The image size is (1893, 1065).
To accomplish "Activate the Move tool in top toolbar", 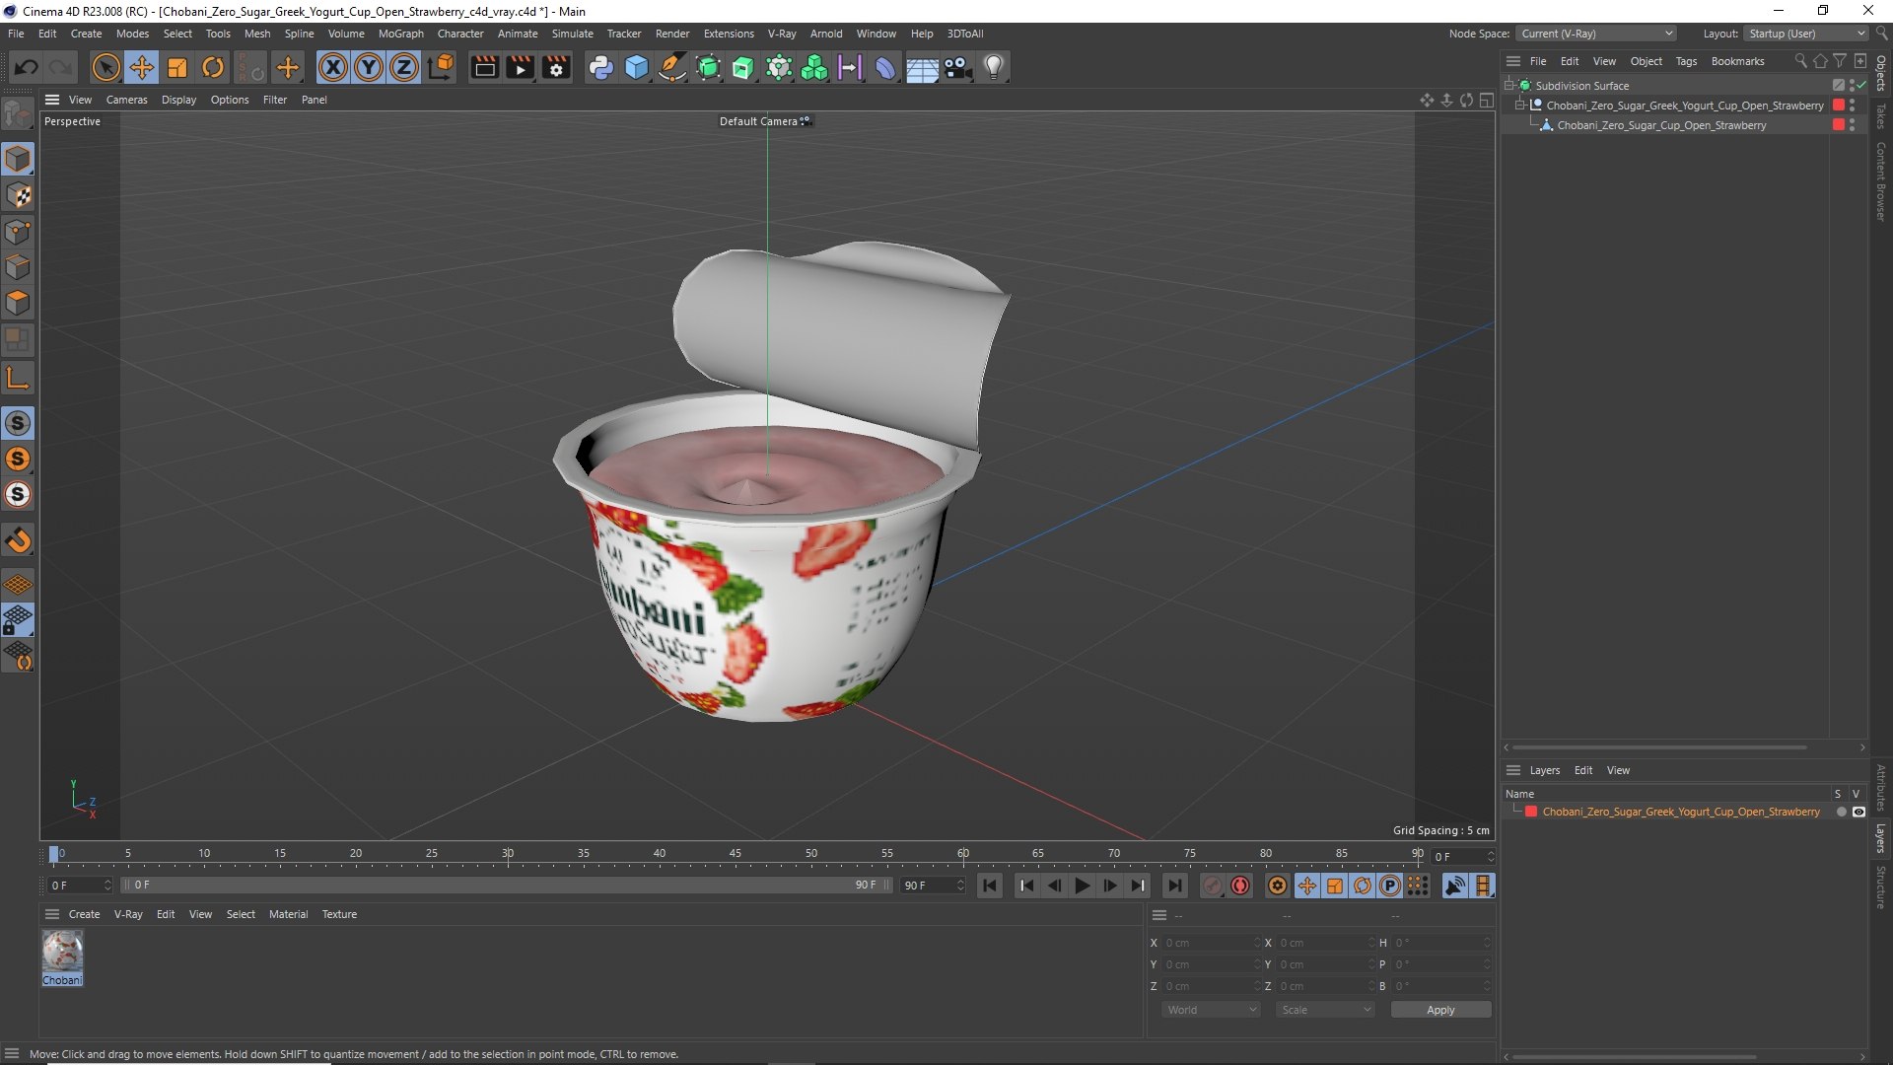I will 142,67.
